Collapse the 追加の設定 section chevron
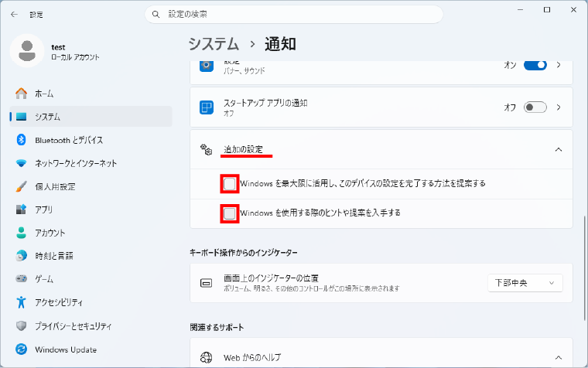588x368 pixels. point(559,149)
